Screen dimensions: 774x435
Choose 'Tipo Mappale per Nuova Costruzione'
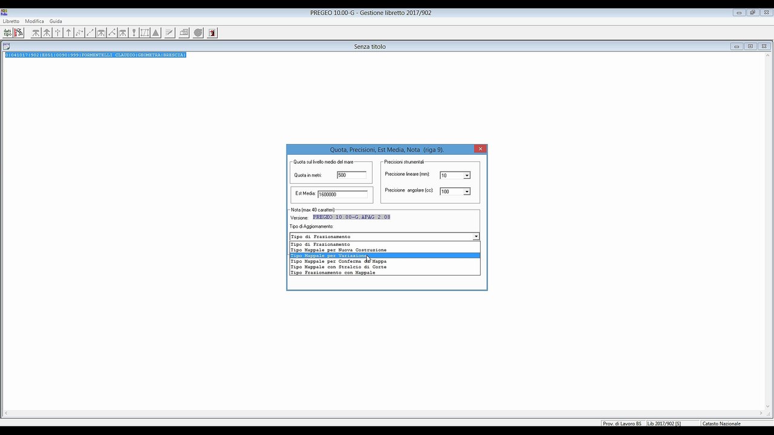[385, 250]
